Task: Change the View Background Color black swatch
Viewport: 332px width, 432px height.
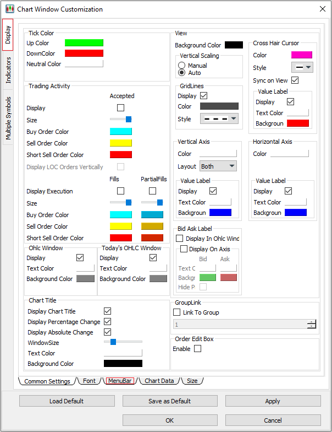Action: pyautogui.click(x=234, y=45)
